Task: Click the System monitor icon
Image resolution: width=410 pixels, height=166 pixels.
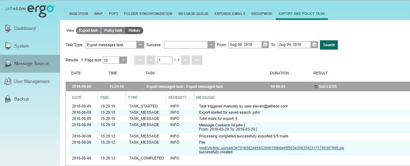Action: click(x=8, y=46)
